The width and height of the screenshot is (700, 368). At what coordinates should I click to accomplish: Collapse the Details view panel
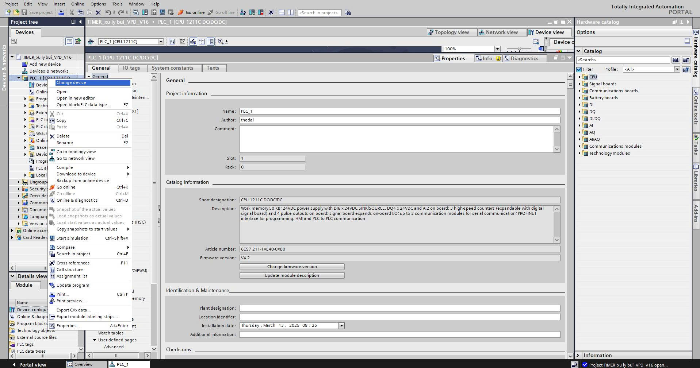[x=12, y=276]
